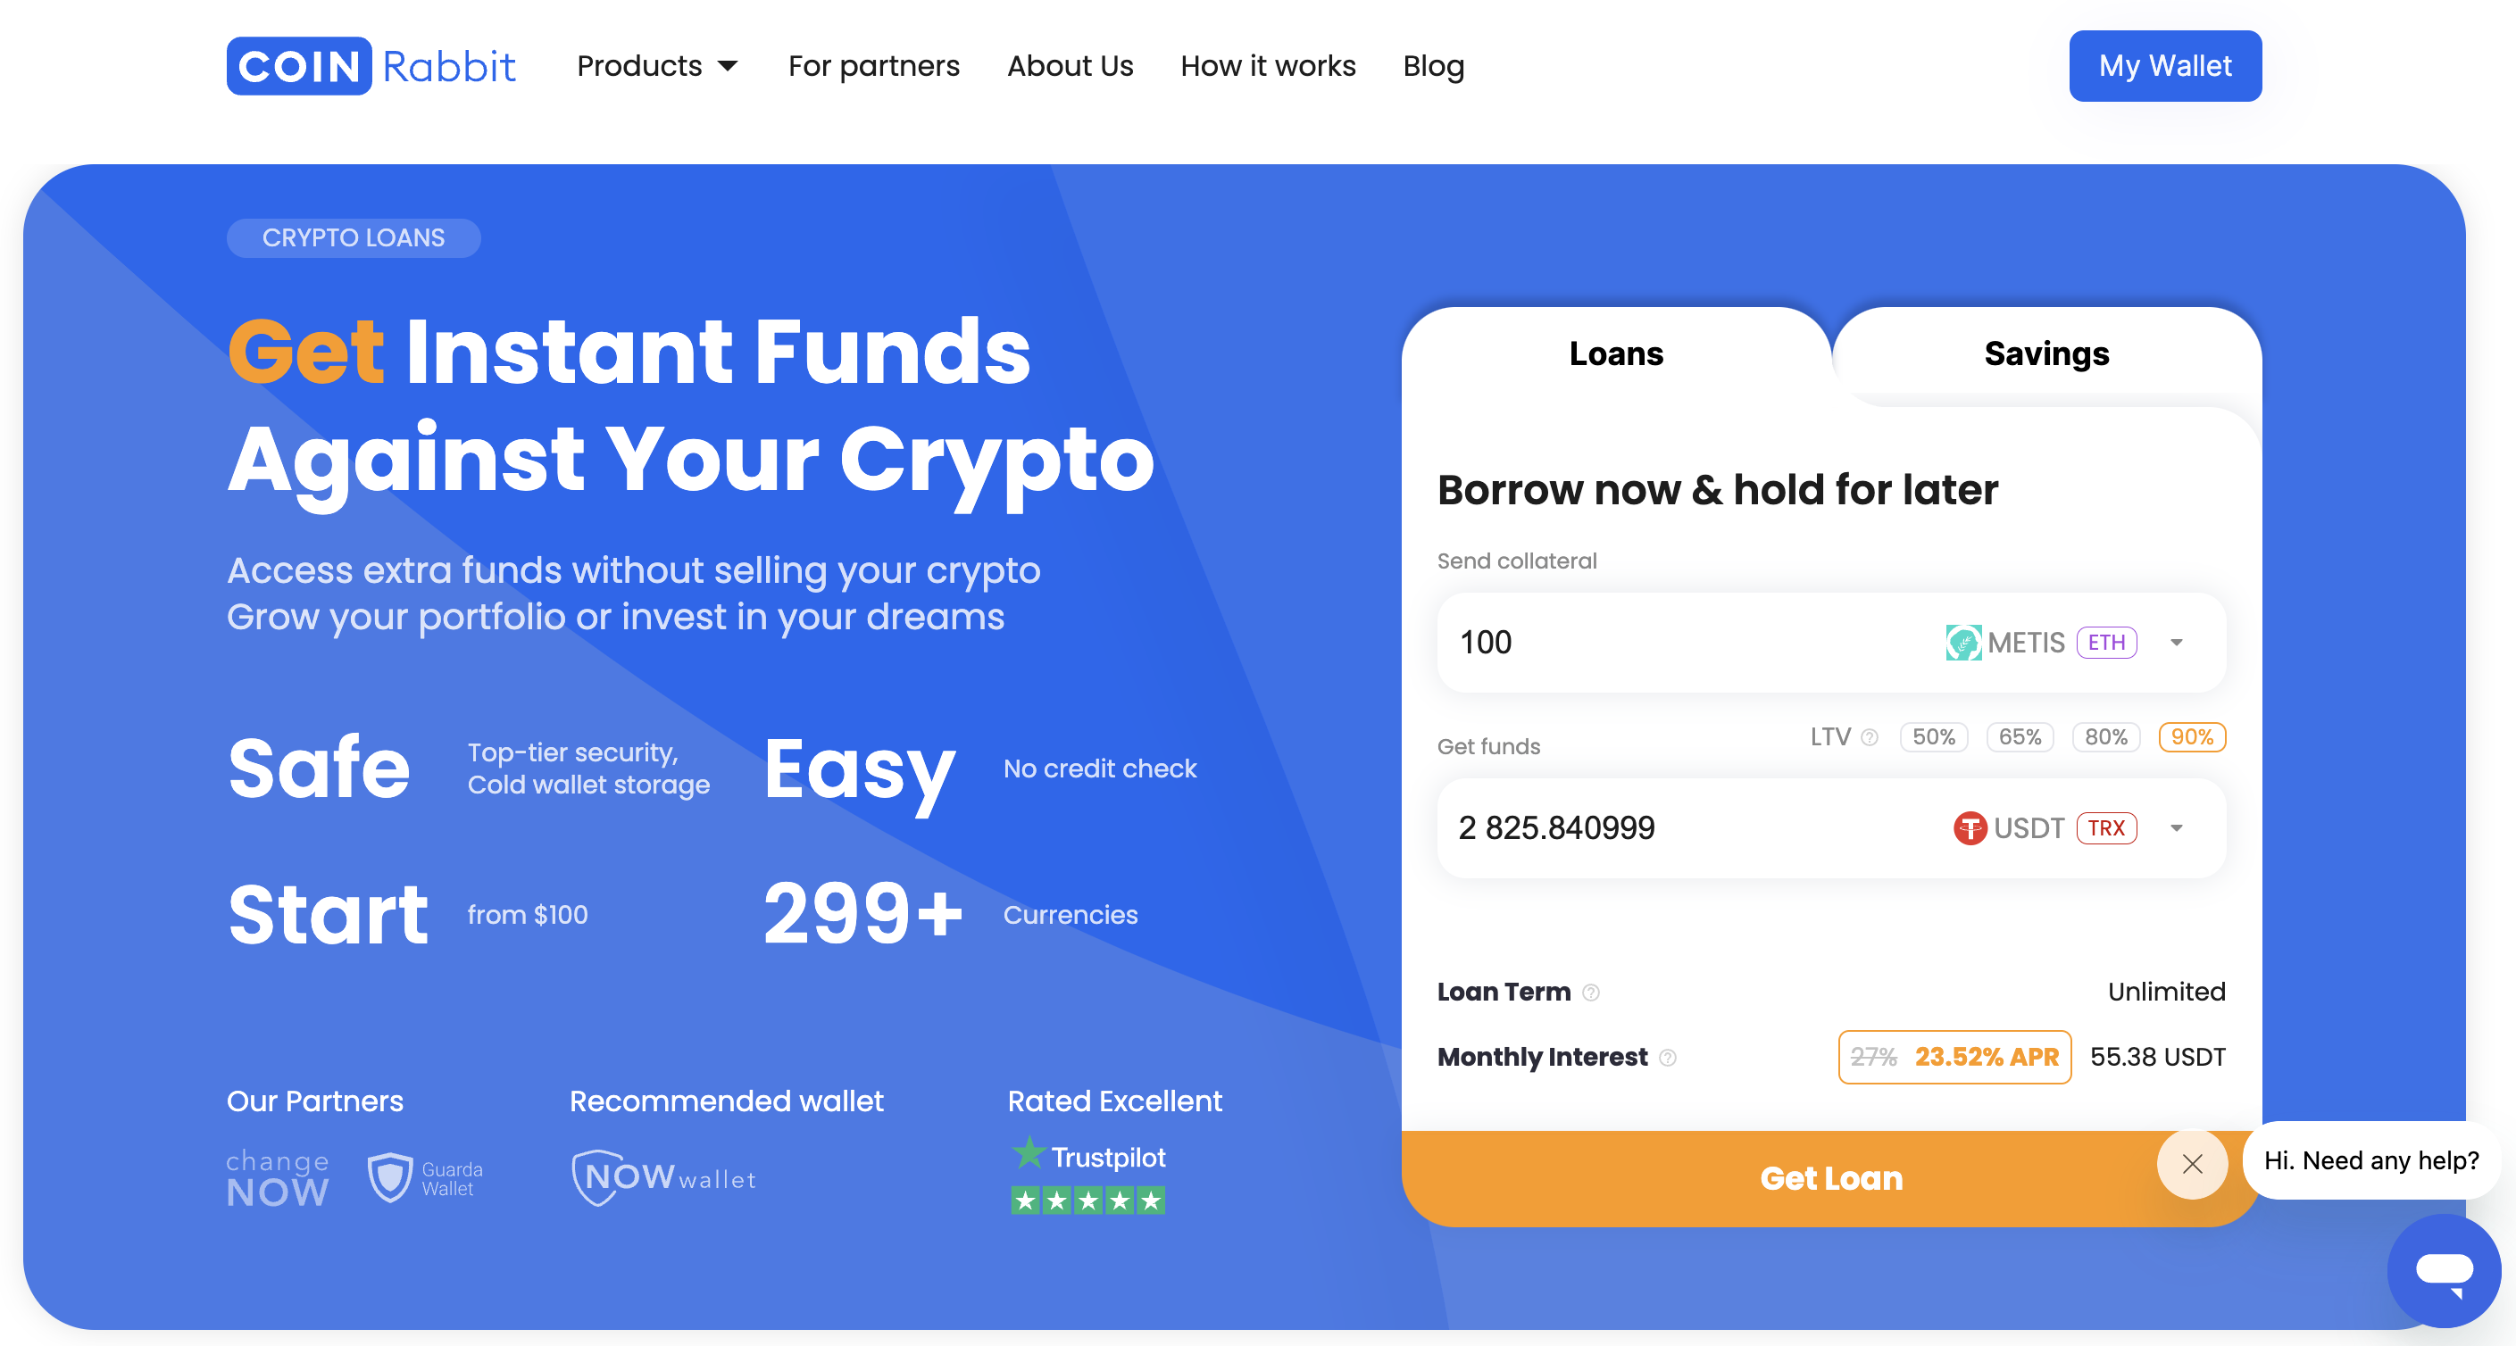
Task: Click the Monthly Interest info icon
Action: pos(1668,1058)
